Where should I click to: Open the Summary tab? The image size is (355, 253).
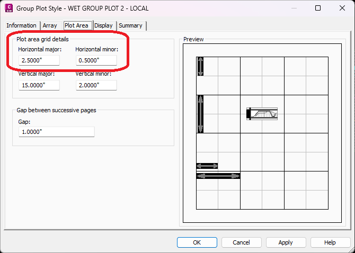click(131, 26)
